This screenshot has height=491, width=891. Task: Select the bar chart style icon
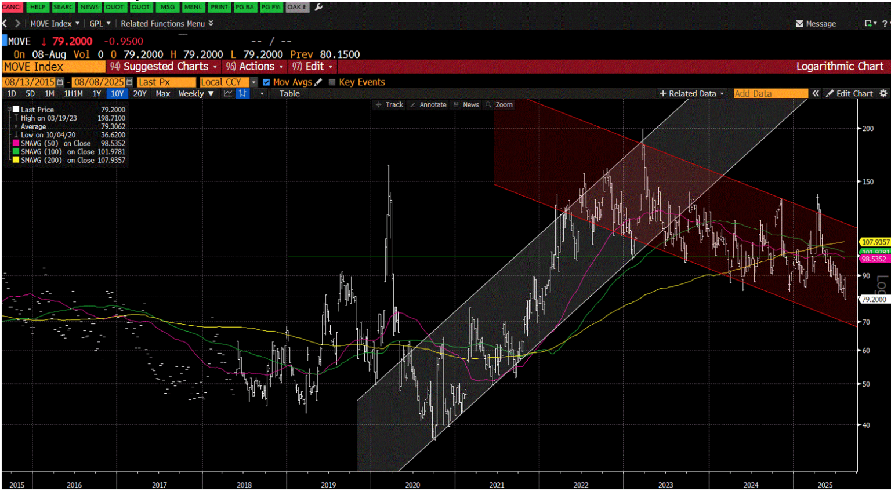tap(242, 93)
